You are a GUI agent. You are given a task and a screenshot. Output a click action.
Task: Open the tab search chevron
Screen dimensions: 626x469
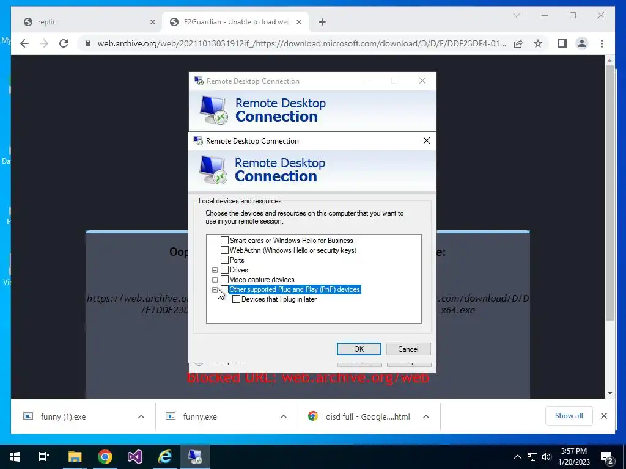click(516, 15)
